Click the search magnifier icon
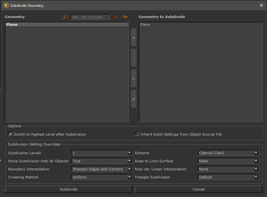The width and height of the screenshot is (267, 197). (65, 17)
